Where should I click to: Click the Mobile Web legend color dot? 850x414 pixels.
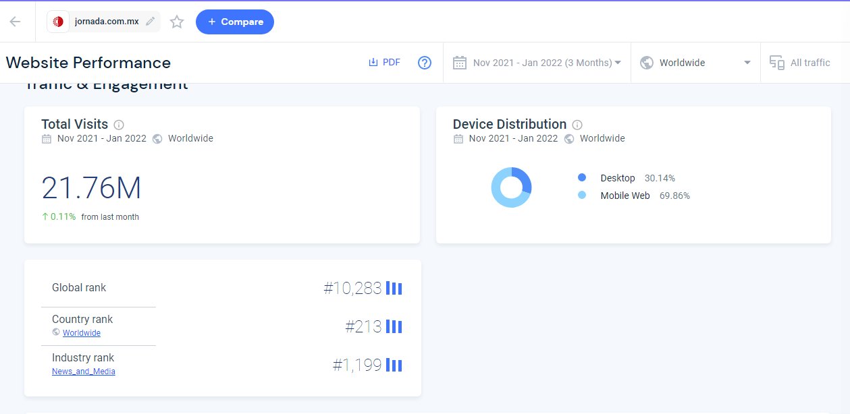point(582,196)
